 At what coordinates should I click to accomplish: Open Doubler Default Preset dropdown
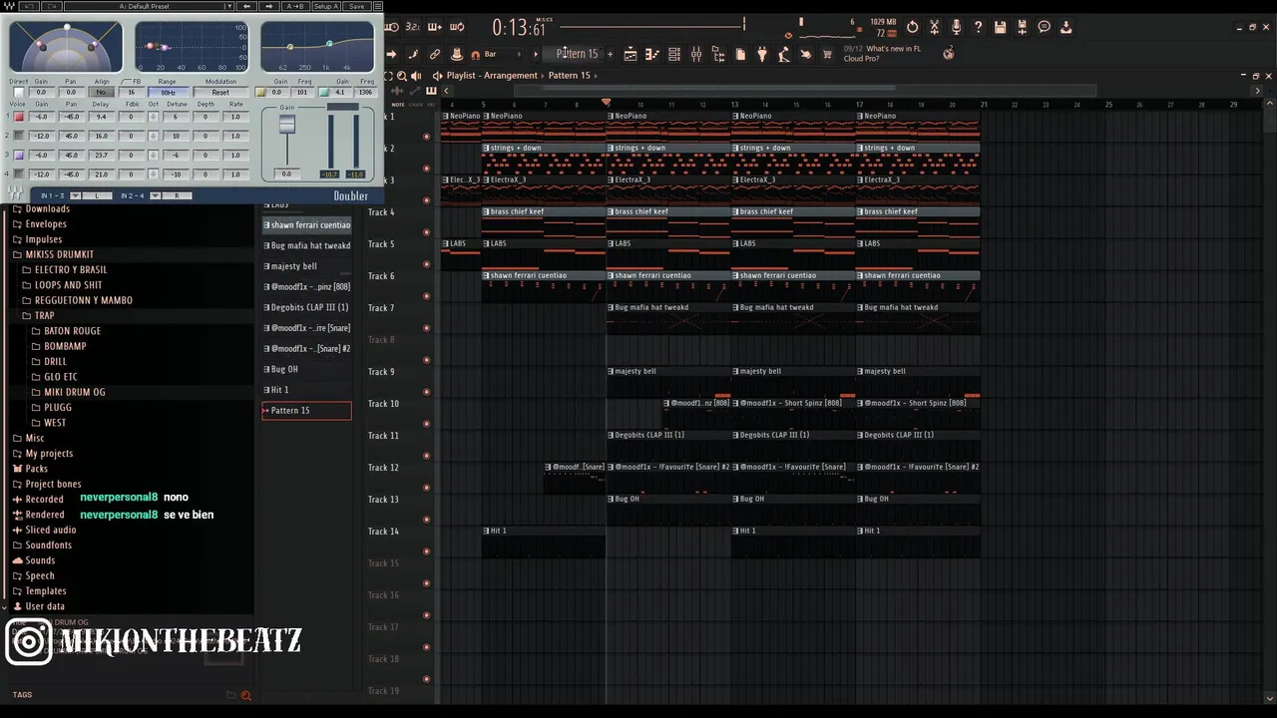pos(149,6)
